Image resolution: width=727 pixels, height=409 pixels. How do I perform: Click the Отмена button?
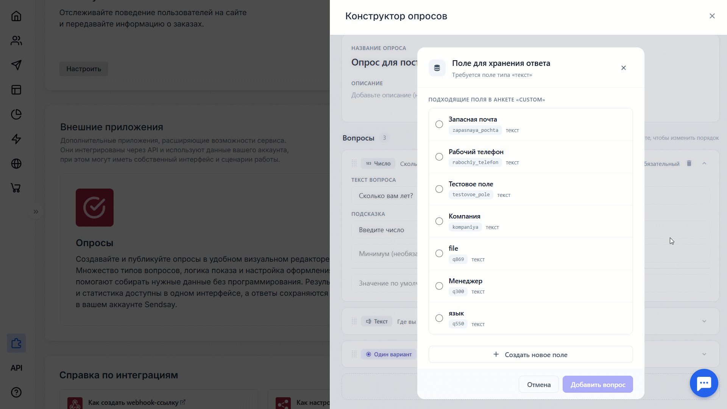[x=539, y=384]
